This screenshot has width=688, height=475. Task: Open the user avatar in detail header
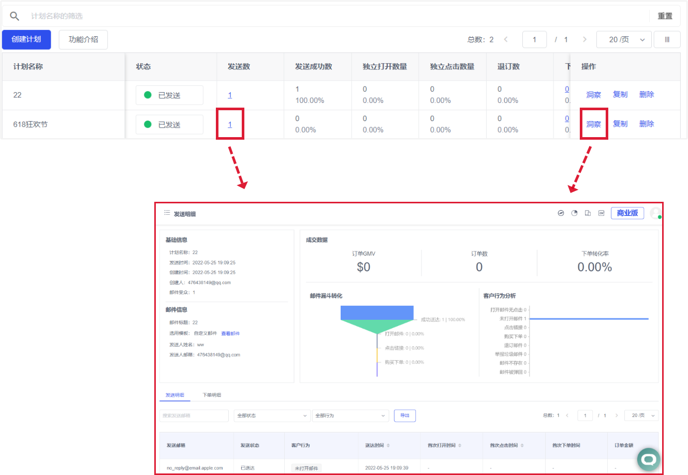[x=656, y=213]
